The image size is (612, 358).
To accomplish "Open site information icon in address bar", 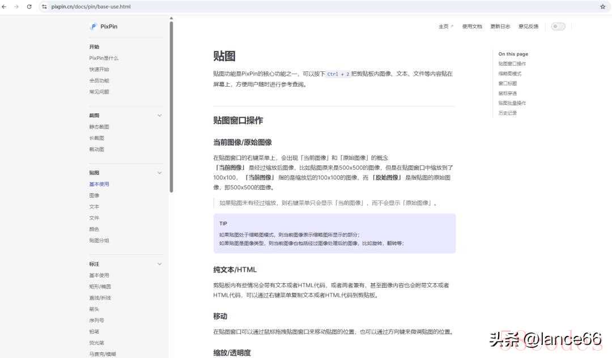I will click(x=44, y=7).
